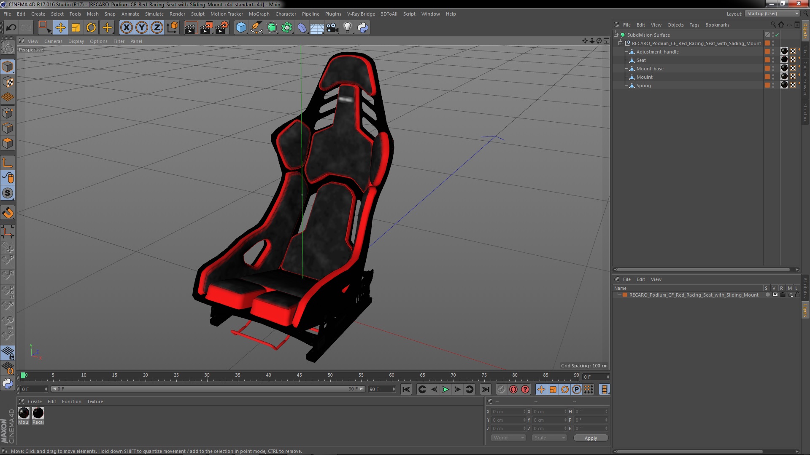
Task: Click the X position field in coordinates
Action: pyautogui.click(x=508, y=412)
